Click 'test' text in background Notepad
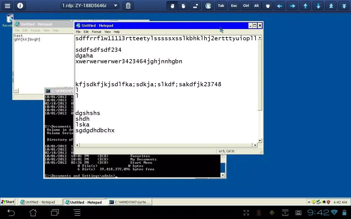351x219 pixels. (18, 36)
